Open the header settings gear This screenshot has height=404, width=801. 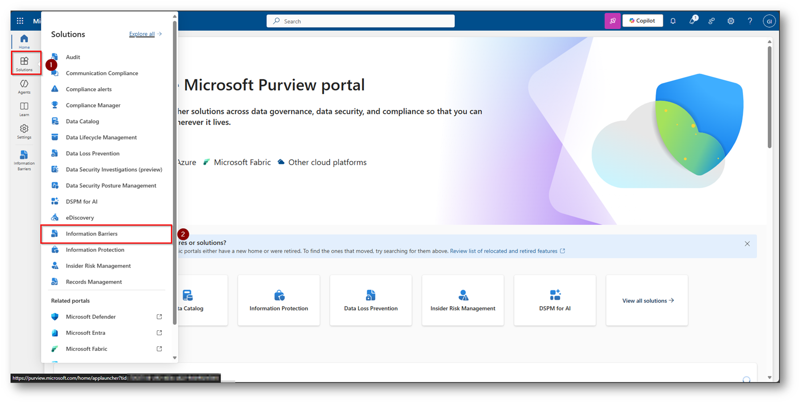731,21
